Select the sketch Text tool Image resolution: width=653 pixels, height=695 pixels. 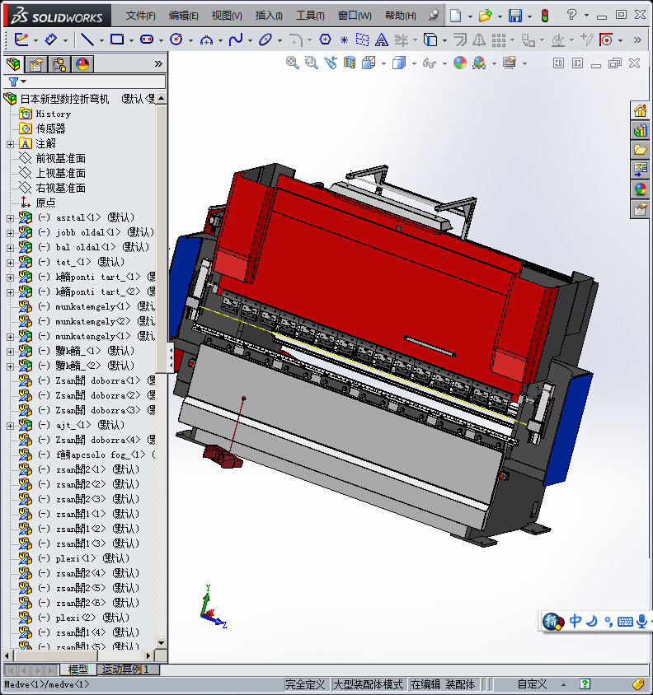381,40
